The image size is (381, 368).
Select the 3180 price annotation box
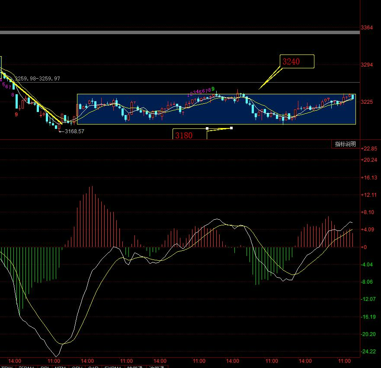189,134
